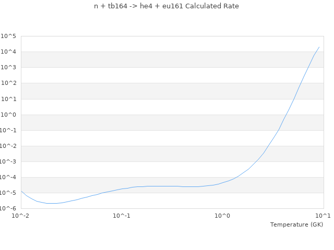Select the 10^-1 tick on the x-axis
Image resolution: width=334 pixels, height=250 pixels.
122,216
